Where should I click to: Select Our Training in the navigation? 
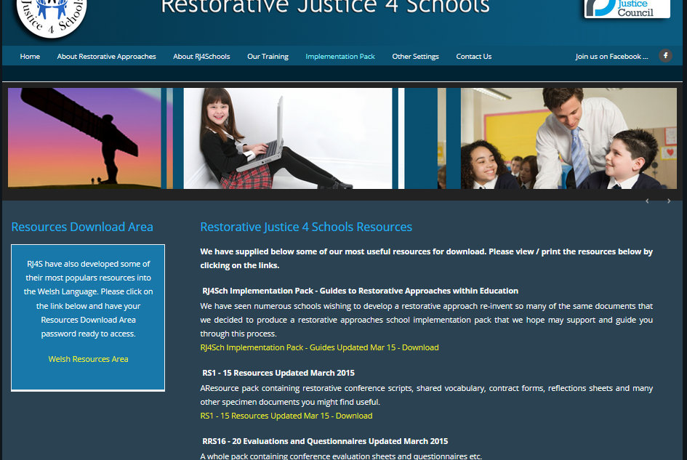268,57
